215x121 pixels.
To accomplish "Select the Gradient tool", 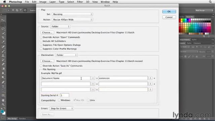I will (3, 69).
